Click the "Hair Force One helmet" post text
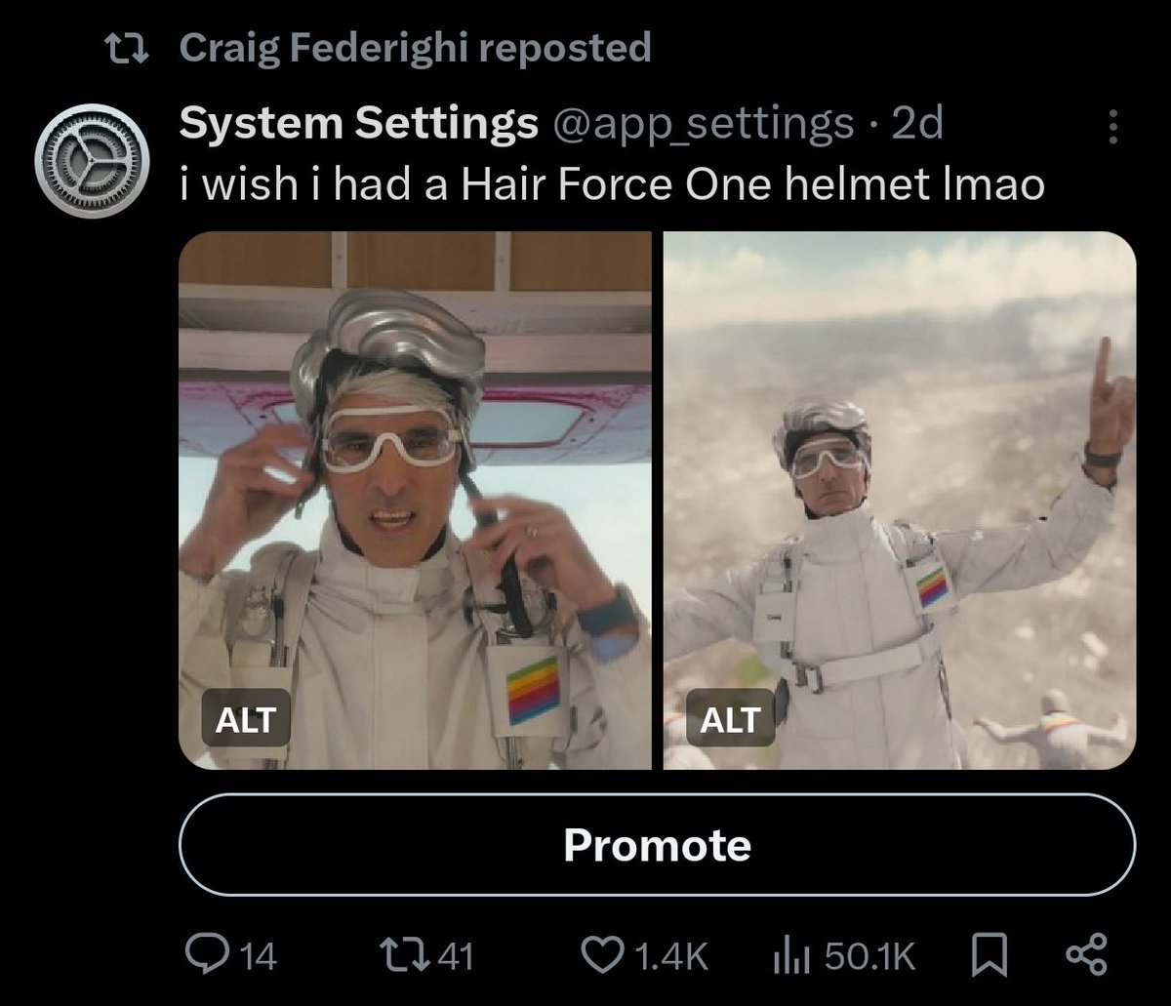Viewport: 1171px width, 1006px height. pos(612,183)
